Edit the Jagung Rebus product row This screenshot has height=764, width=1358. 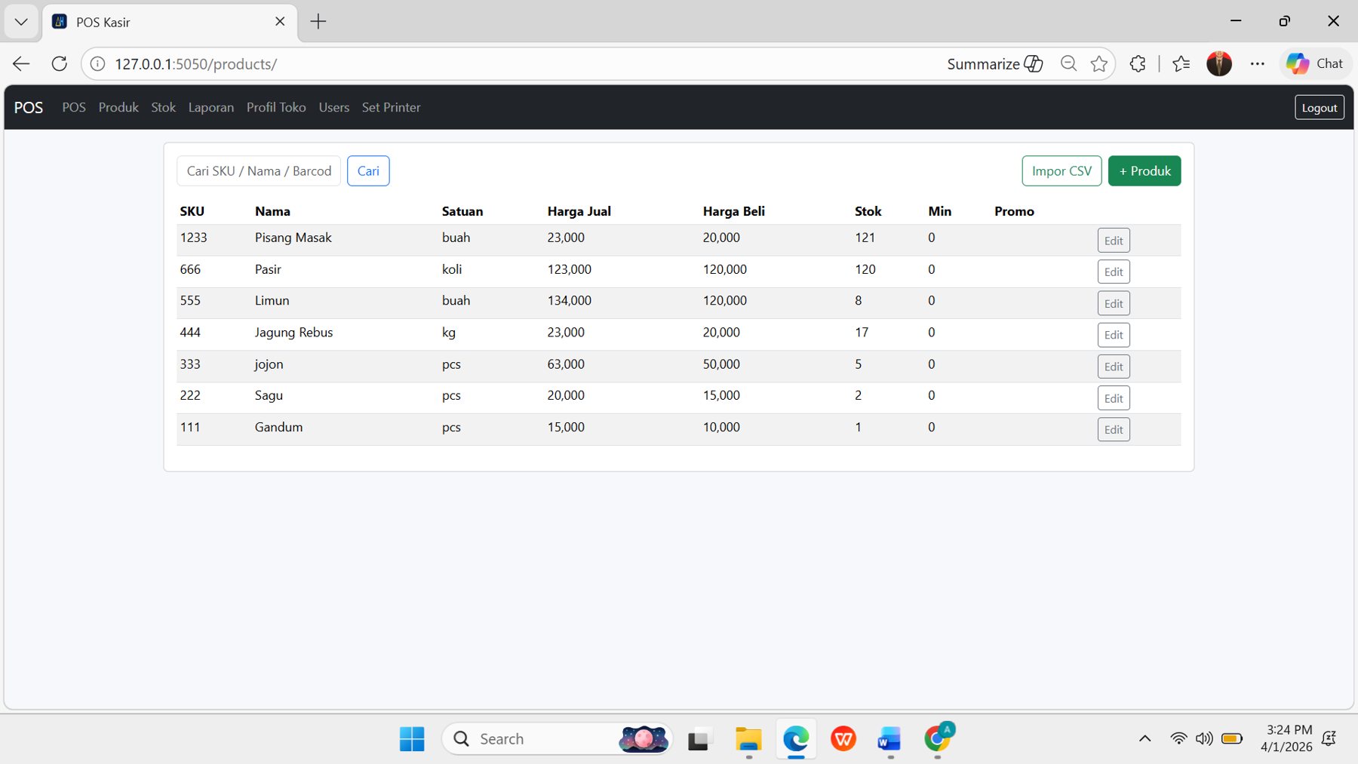[x=1113, y=334]
